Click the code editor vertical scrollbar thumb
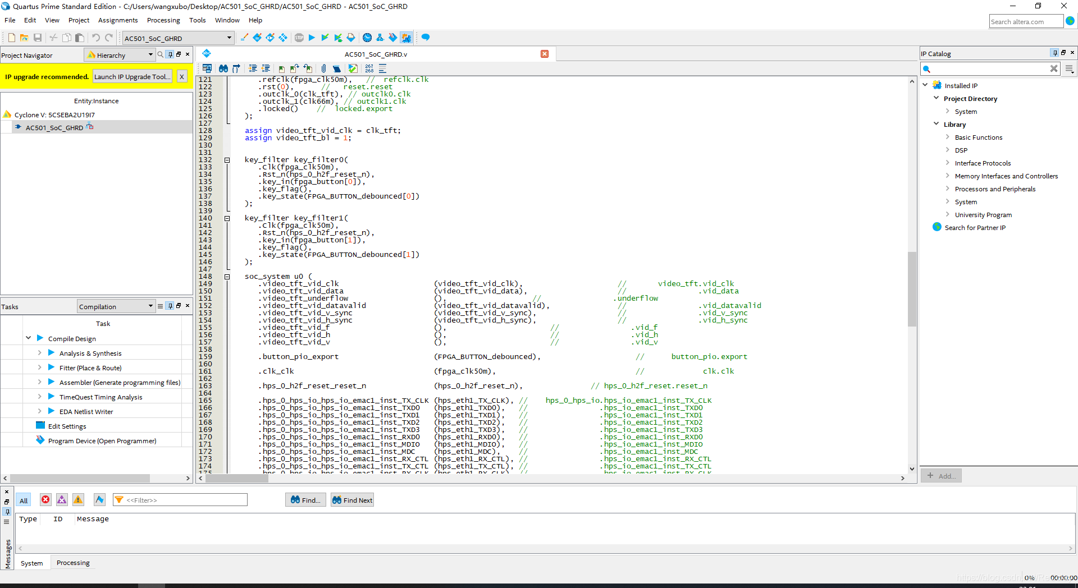 [x=912, y=289]
